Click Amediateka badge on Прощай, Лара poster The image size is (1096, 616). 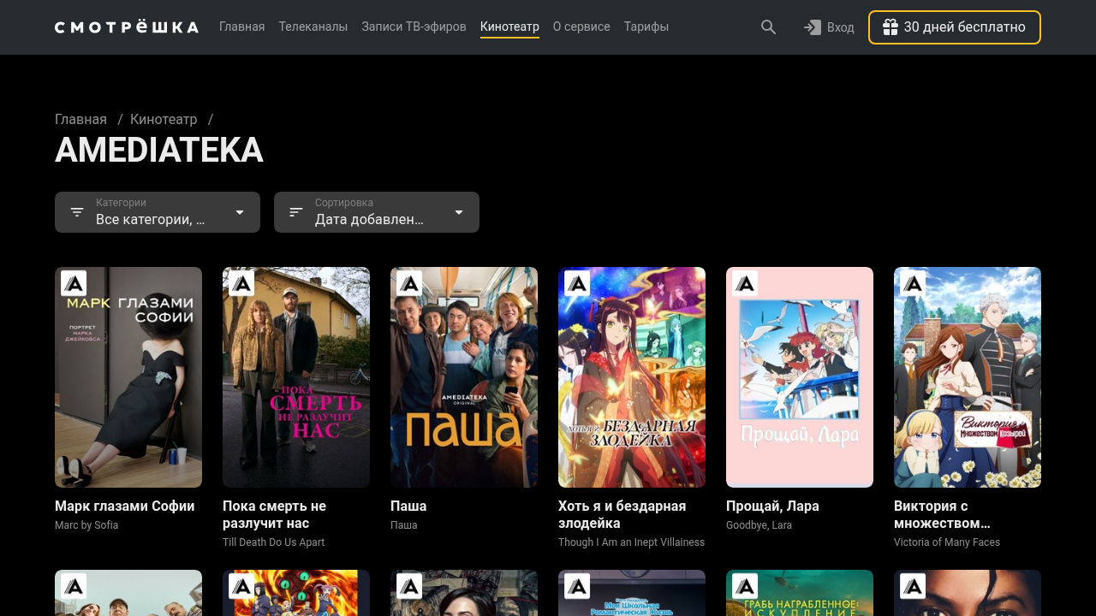click(745, 284)
